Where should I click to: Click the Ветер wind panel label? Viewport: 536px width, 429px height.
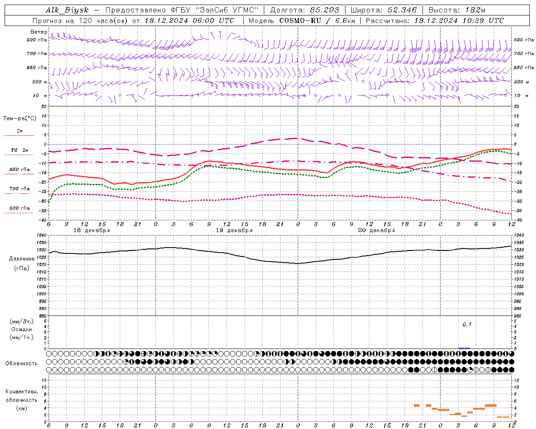39,32
